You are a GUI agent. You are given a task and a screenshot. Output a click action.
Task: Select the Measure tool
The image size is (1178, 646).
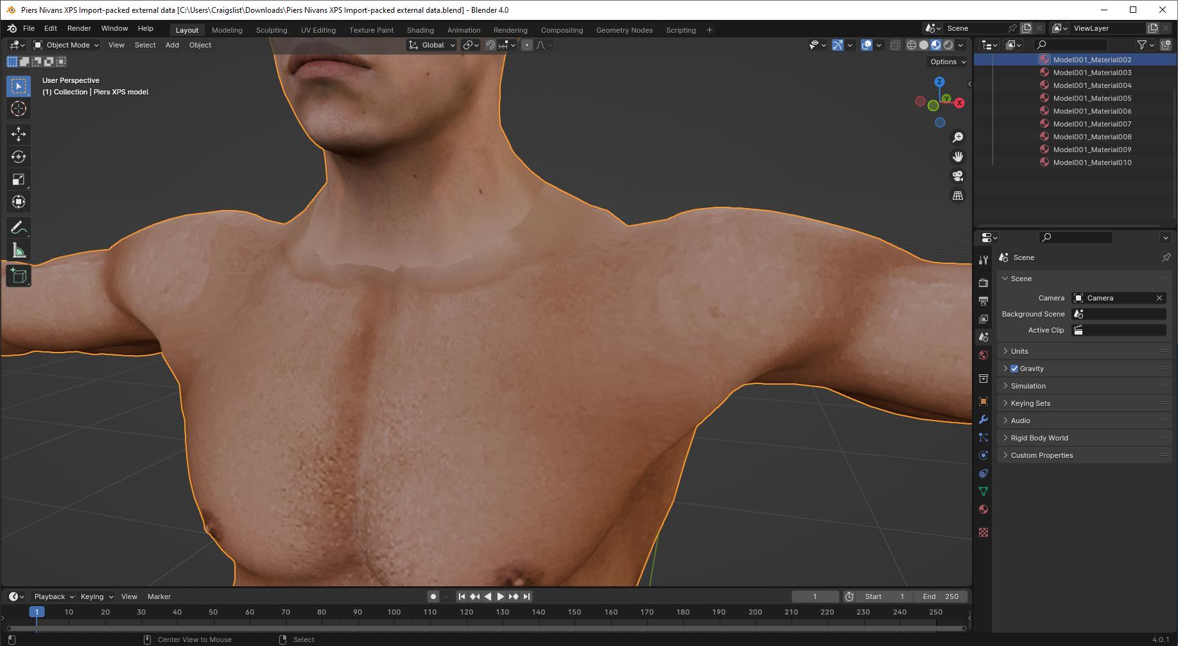(19, 250)
